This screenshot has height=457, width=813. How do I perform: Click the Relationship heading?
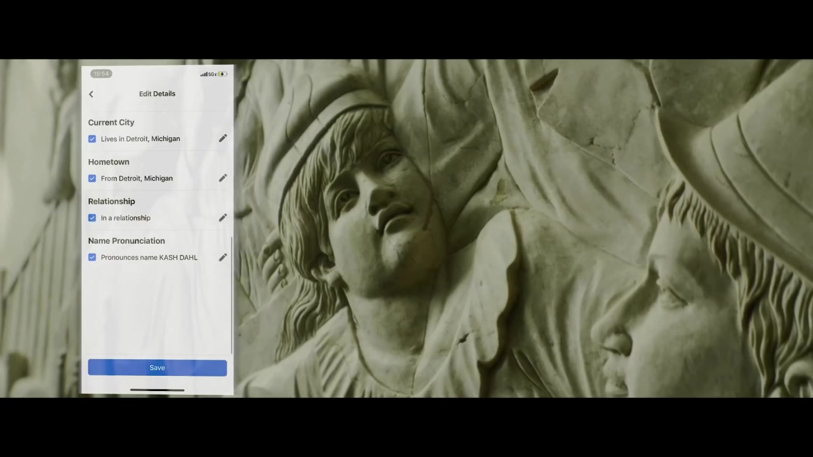point(112,201)
